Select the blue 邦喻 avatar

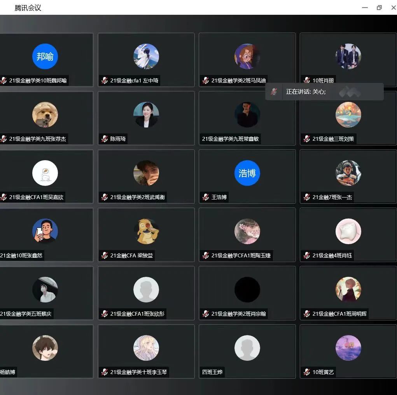[45, 56]
